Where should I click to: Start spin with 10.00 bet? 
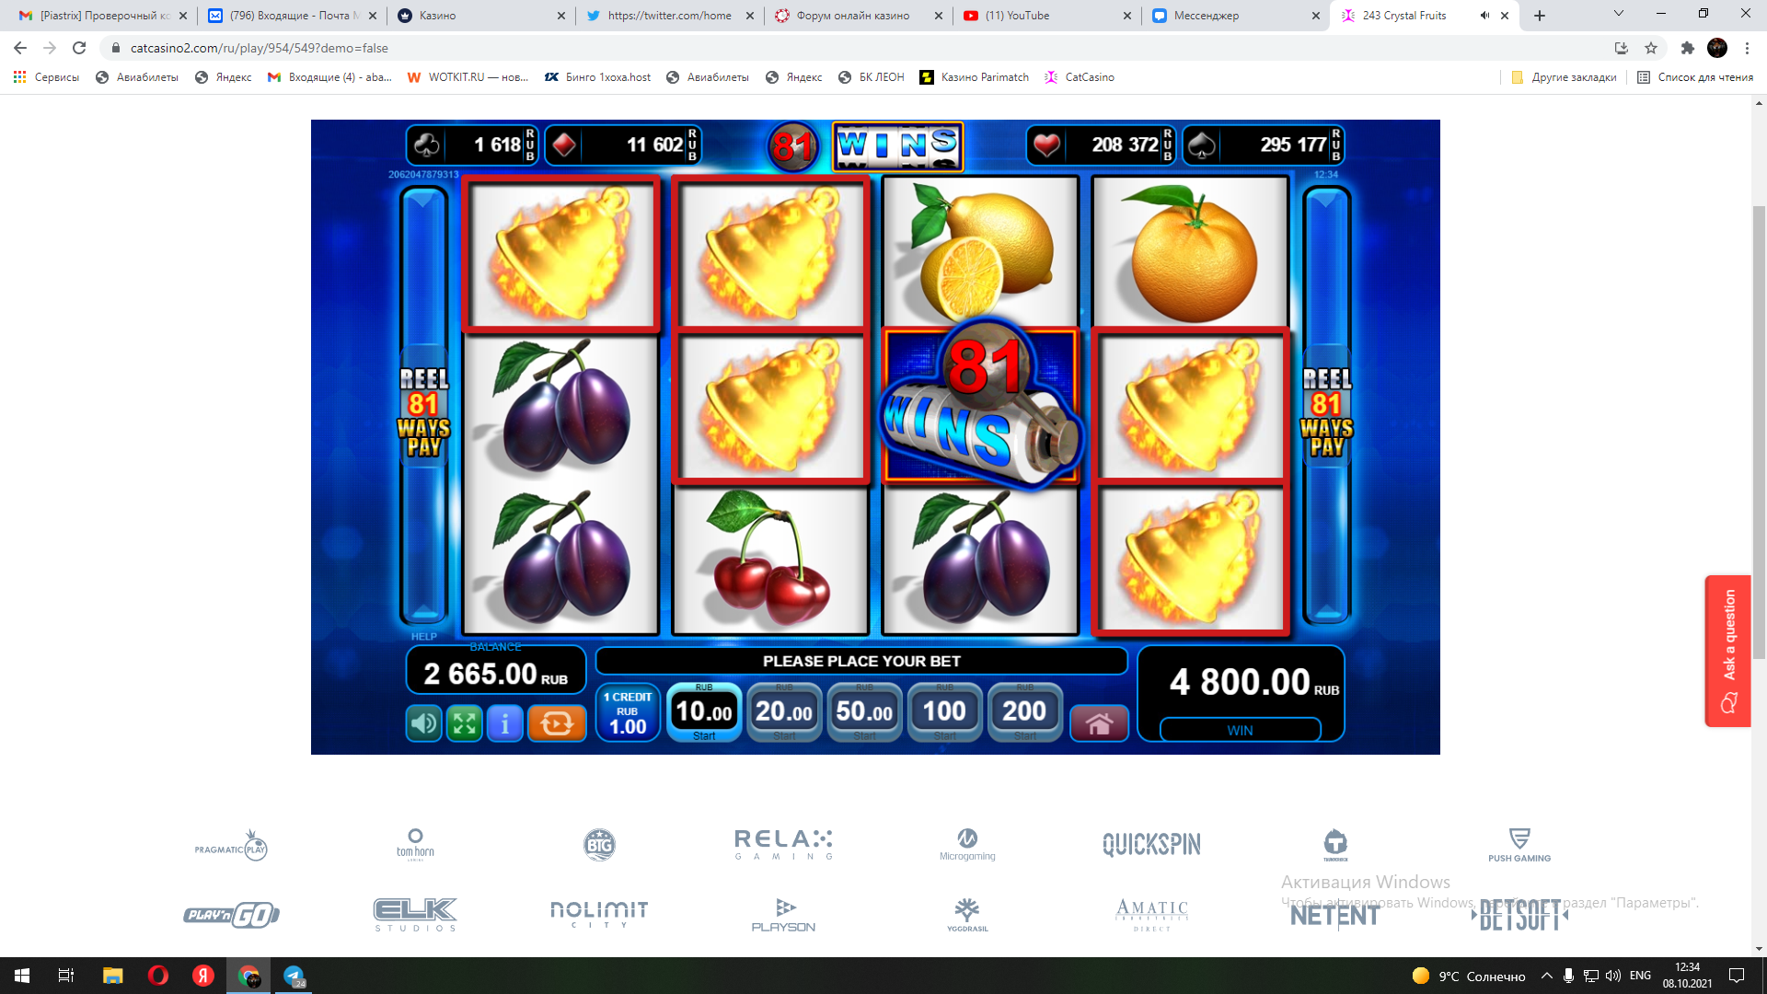click(704, 711)
